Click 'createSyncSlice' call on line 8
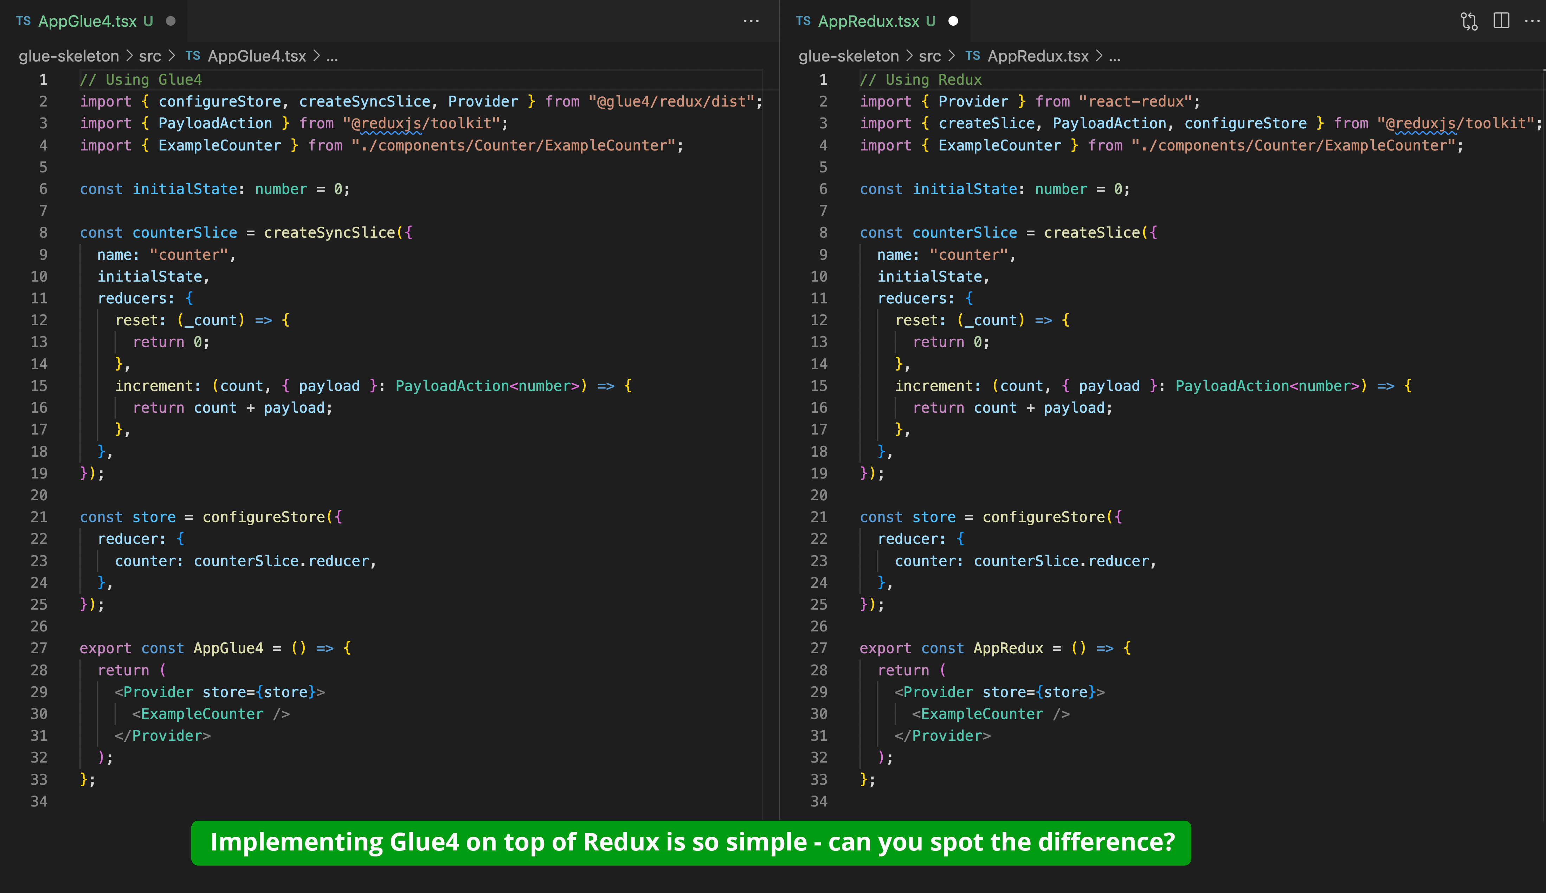 [329, 232]
